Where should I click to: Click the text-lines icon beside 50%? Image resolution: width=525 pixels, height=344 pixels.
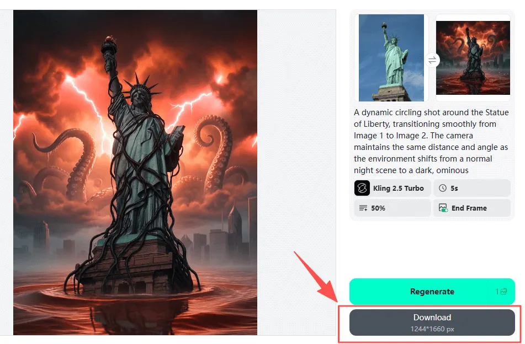click(363, 208)
